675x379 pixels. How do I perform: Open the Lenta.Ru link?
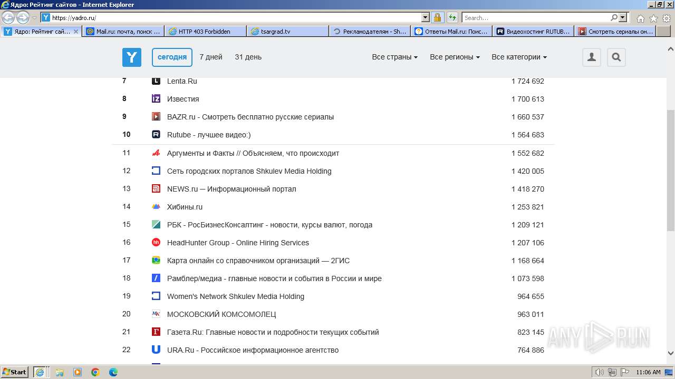182,81
